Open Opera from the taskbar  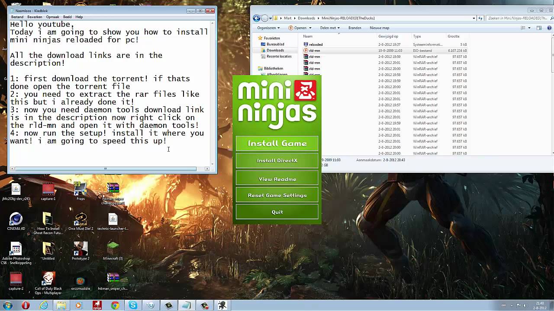[x=26, y=305]
